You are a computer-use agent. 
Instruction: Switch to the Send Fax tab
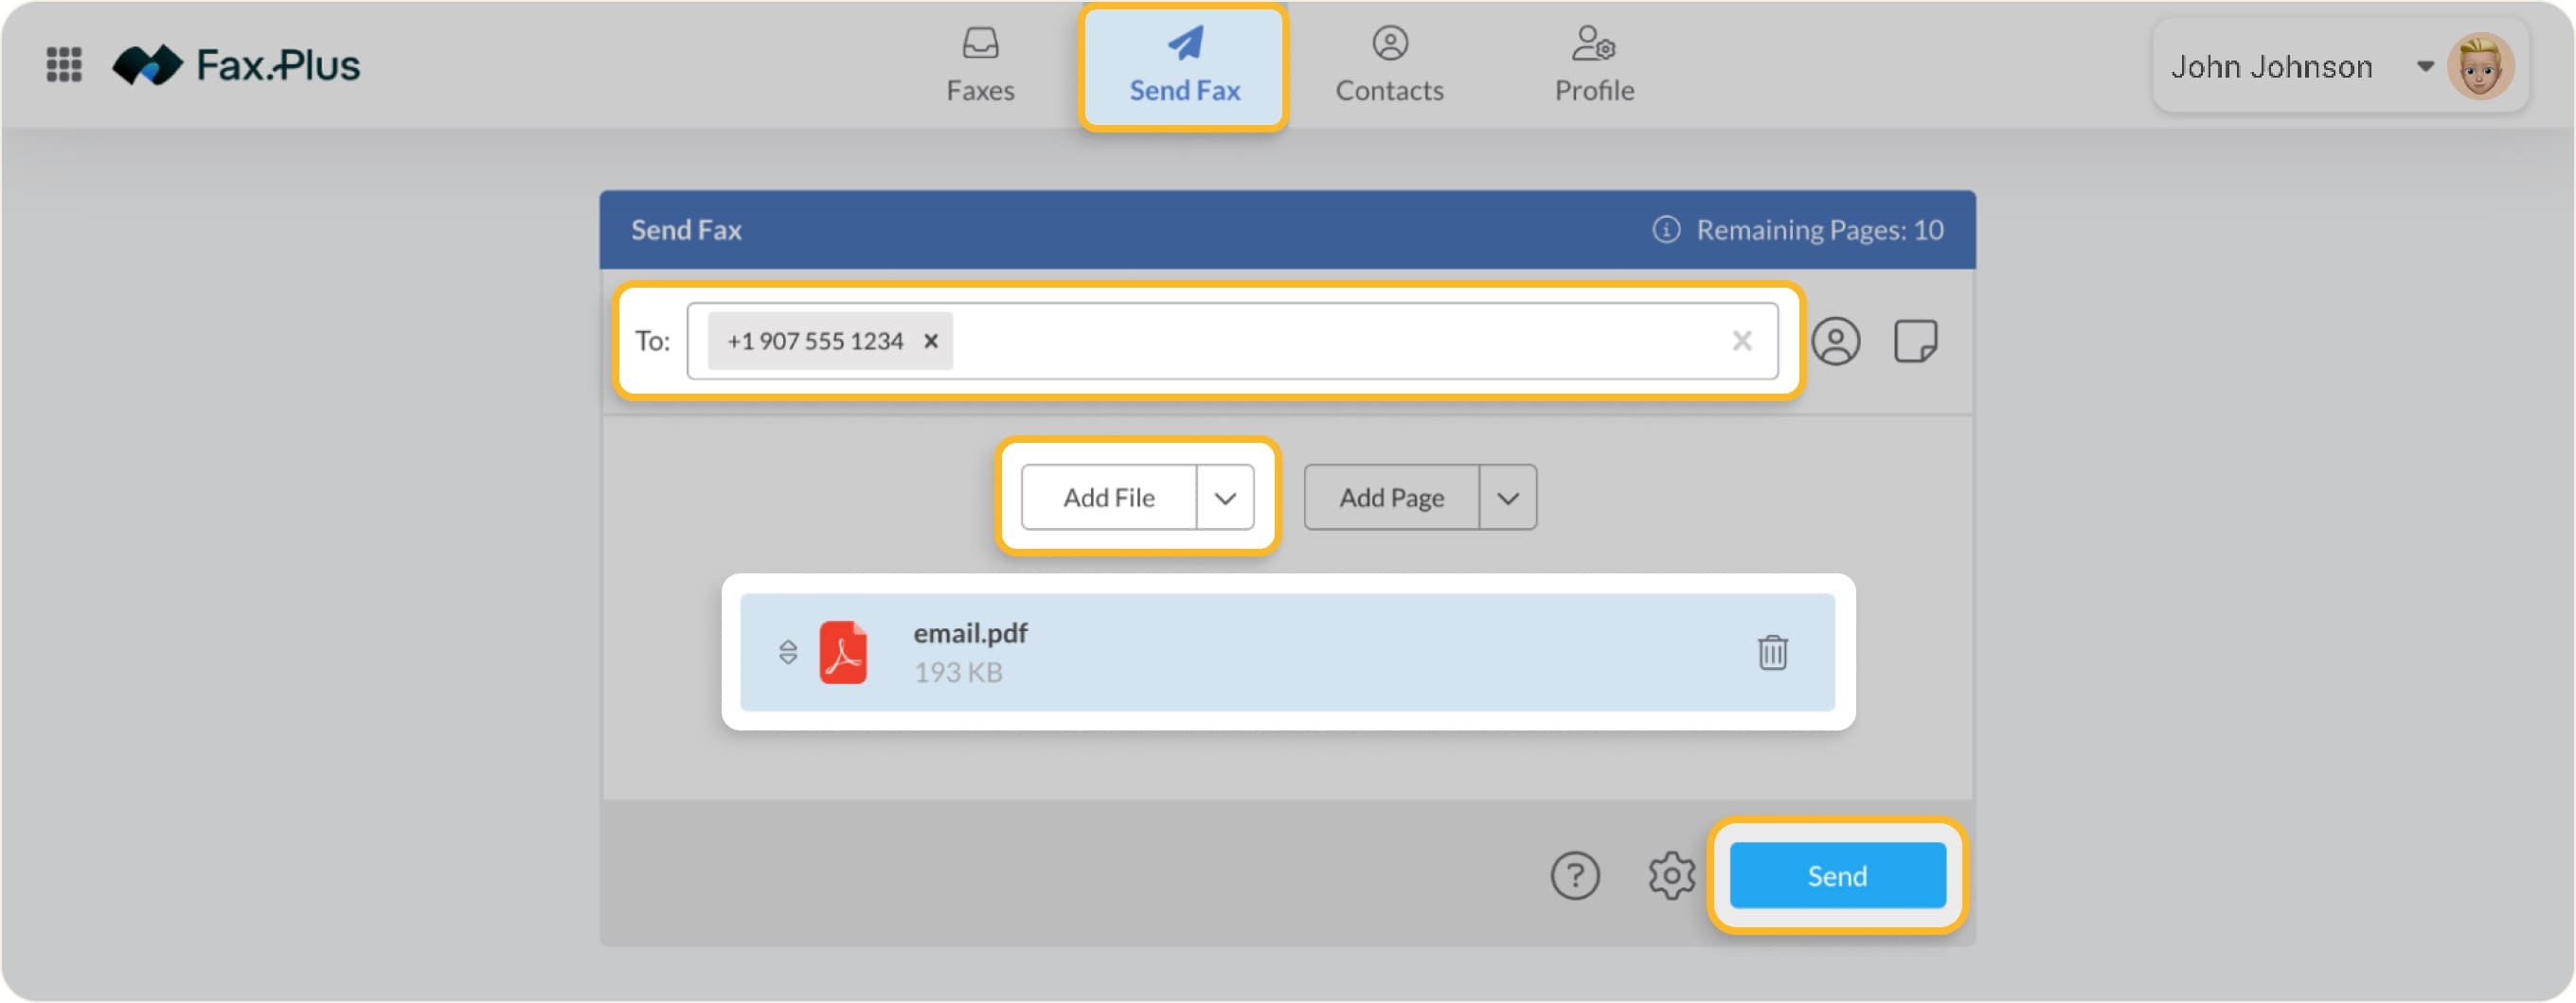[1184, 65]
